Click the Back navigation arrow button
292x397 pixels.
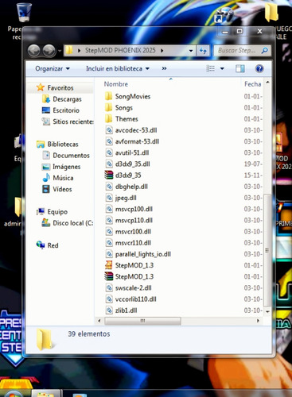click(33, 50)
